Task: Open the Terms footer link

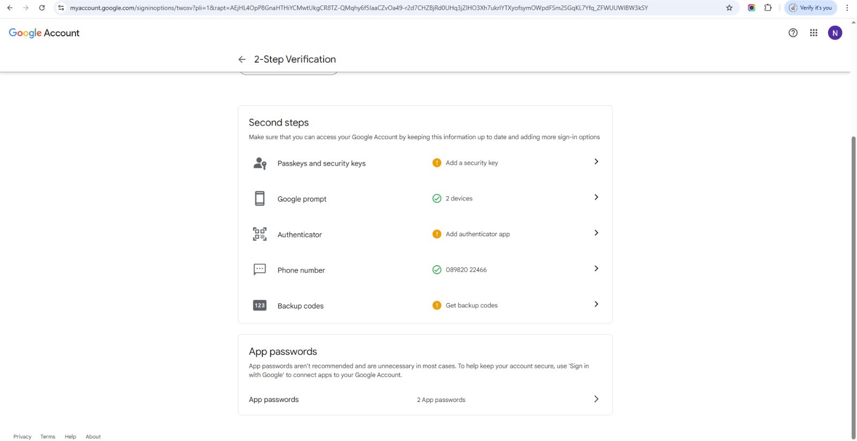Action: click(x=48, y=437)
